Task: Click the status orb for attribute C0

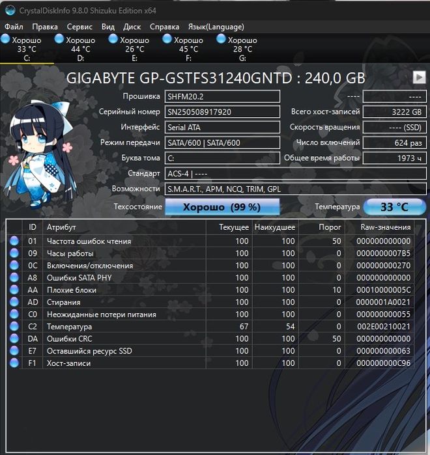Action: tap(14, 314)
